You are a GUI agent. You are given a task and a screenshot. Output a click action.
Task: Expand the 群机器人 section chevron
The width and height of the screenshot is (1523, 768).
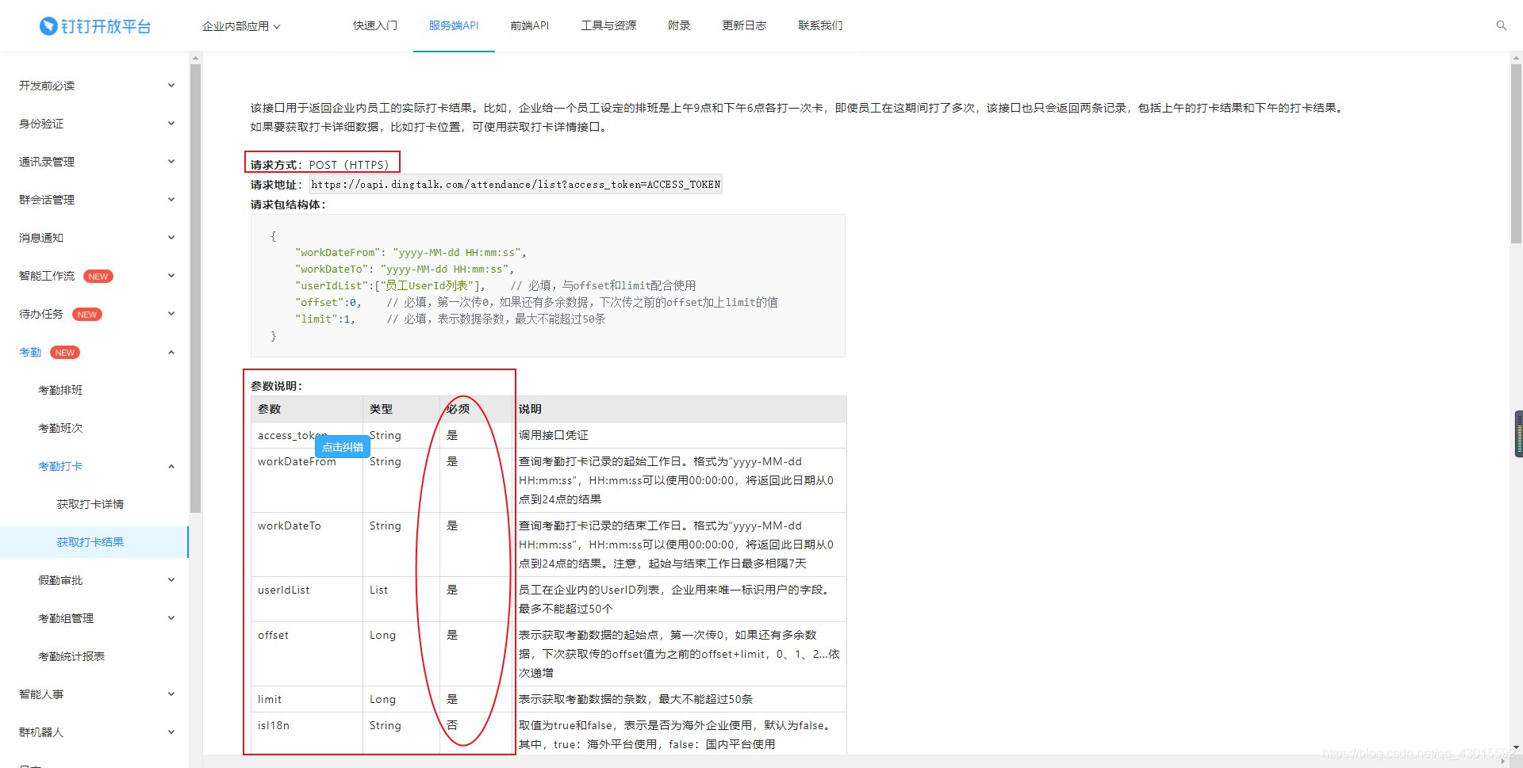pos(171,732)
